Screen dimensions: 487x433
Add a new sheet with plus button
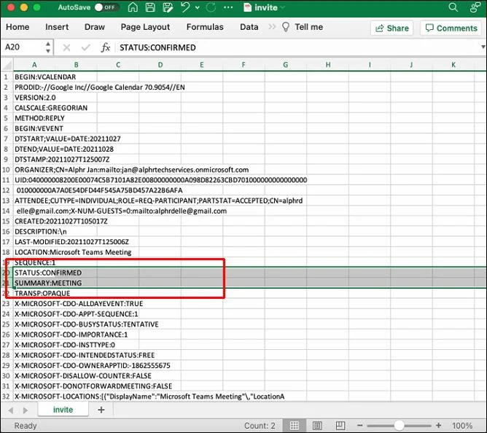pos(101,410)
